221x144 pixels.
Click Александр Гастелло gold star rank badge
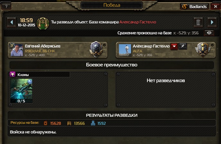[x=203, y=49]
